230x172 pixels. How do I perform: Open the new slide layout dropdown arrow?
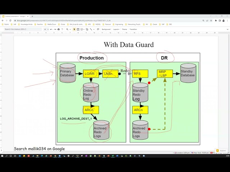pos(48,29)
